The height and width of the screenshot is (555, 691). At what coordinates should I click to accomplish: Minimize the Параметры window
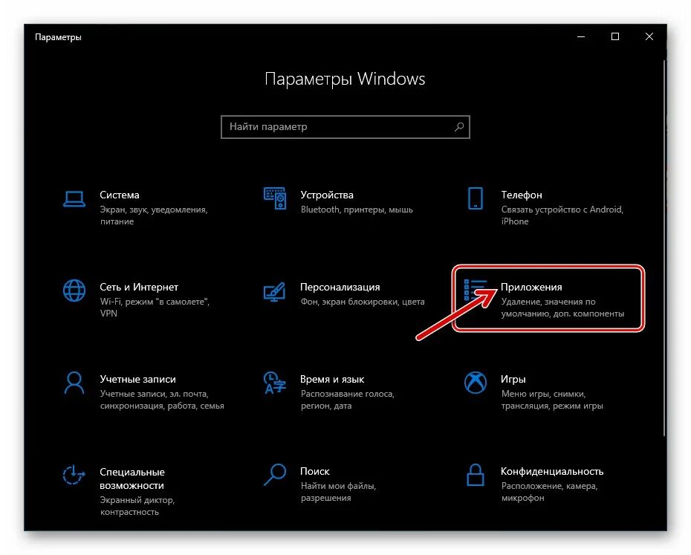(581, 36)
